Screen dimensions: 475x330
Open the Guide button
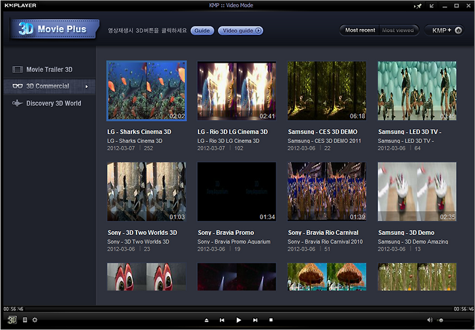[202, 30]
